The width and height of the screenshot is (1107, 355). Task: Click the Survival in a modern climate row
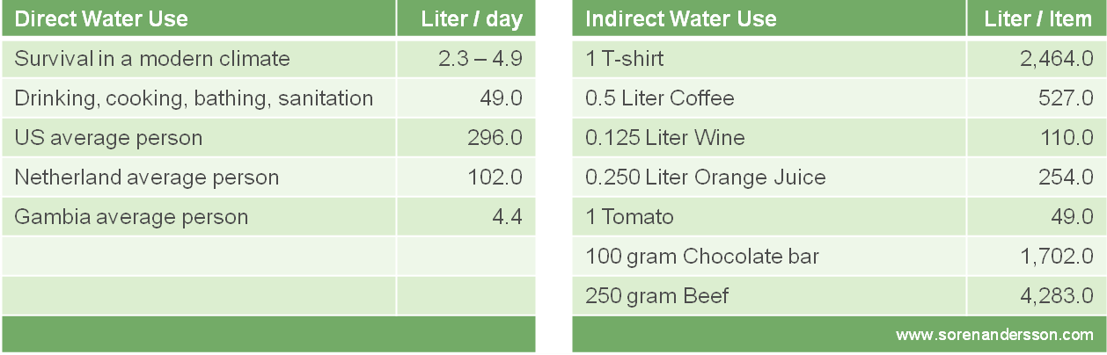tap(152, 59)
